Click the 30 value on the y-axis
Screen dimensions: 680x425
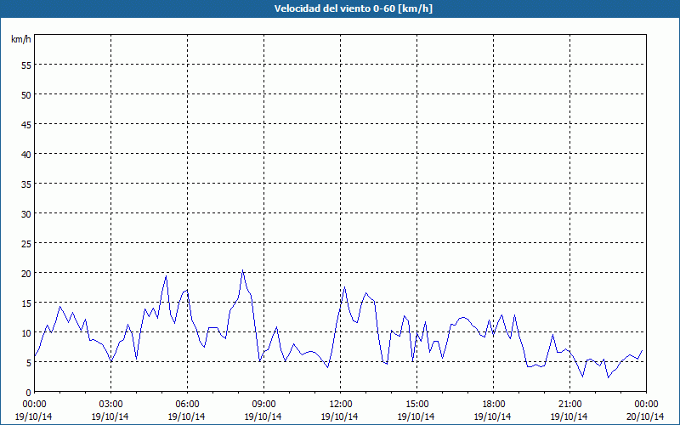[26, 214]
